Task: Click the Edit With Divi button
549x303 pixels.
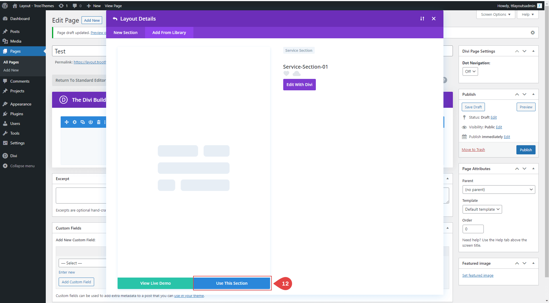Action: [x=299, y=85]
